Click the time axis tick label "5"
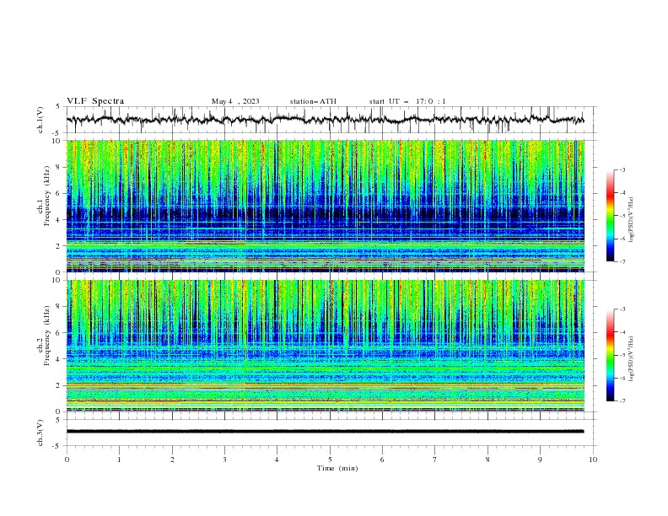 tap(330, 460)
